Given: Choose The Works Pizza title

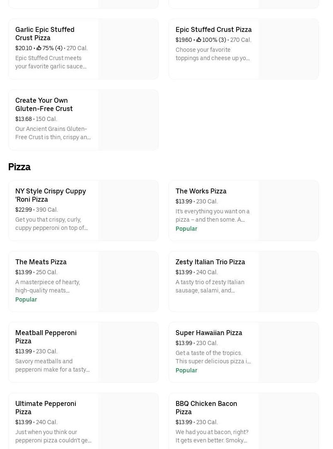Looking at the screenshot, I should coord(201,191).
